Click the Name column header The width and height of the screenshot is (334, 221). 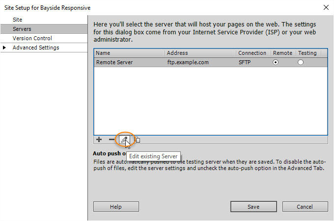tap(129, 53)
